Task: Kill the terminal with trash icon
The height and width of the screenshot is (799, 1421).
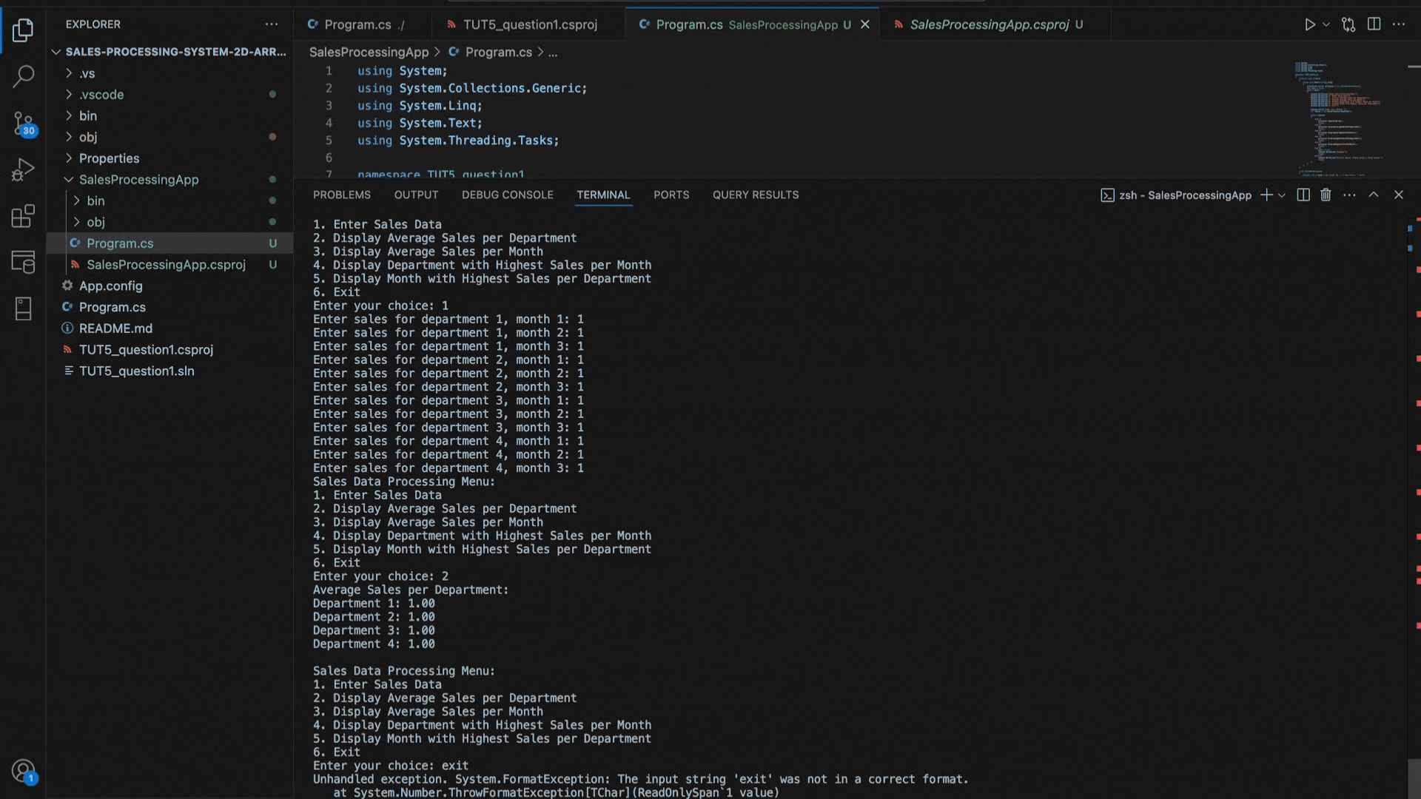Action: point(1326,195)
